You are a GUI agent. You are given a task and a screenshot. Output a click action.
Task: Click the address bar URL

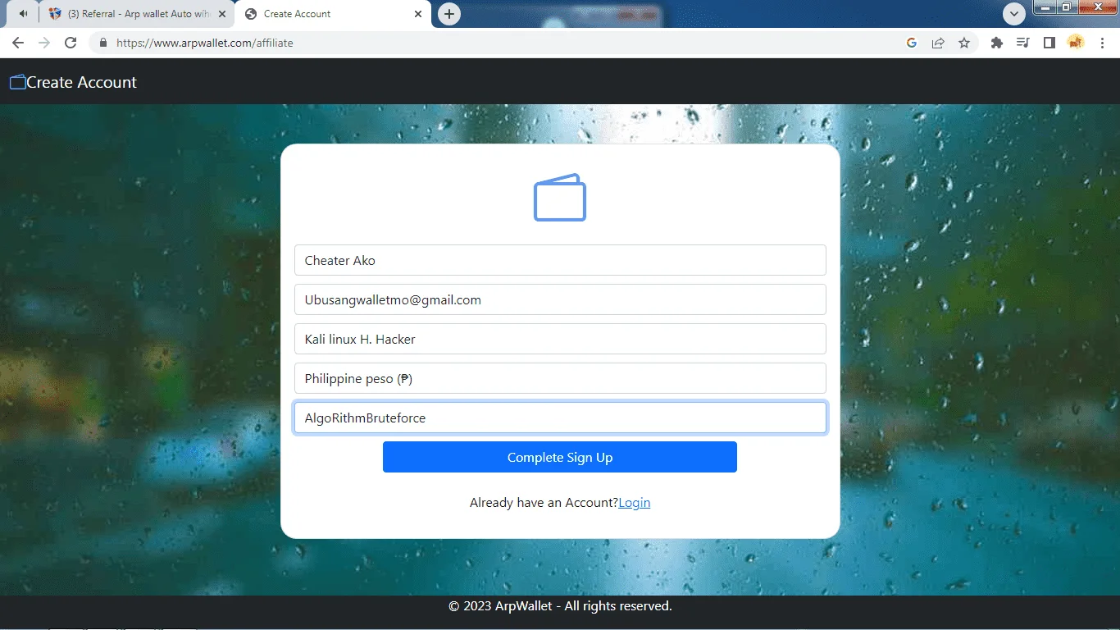[x=204, y=43]
